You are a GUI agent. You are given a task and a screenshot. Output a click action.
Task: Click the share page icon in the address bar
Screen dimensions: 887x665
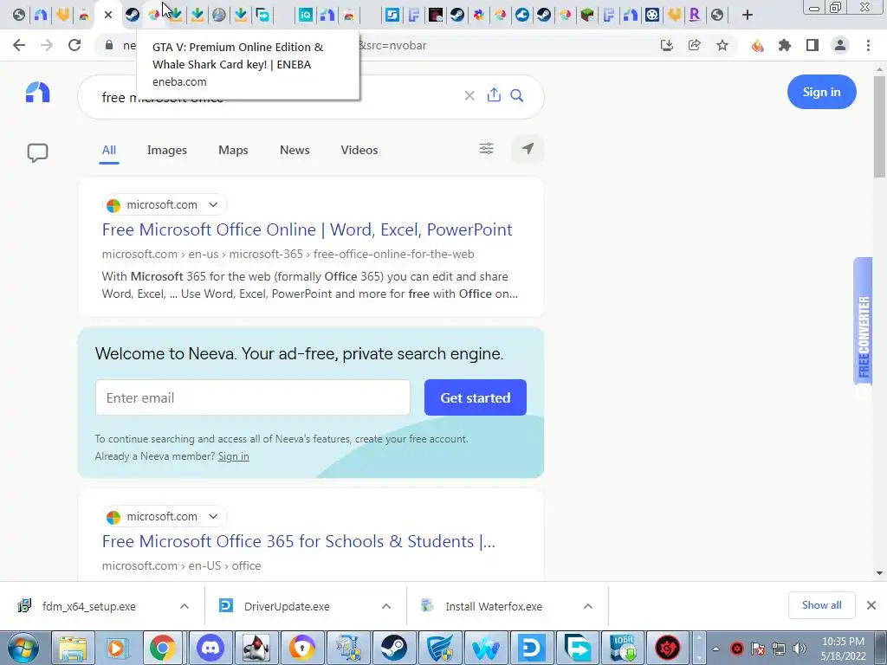tap(695, 45)
